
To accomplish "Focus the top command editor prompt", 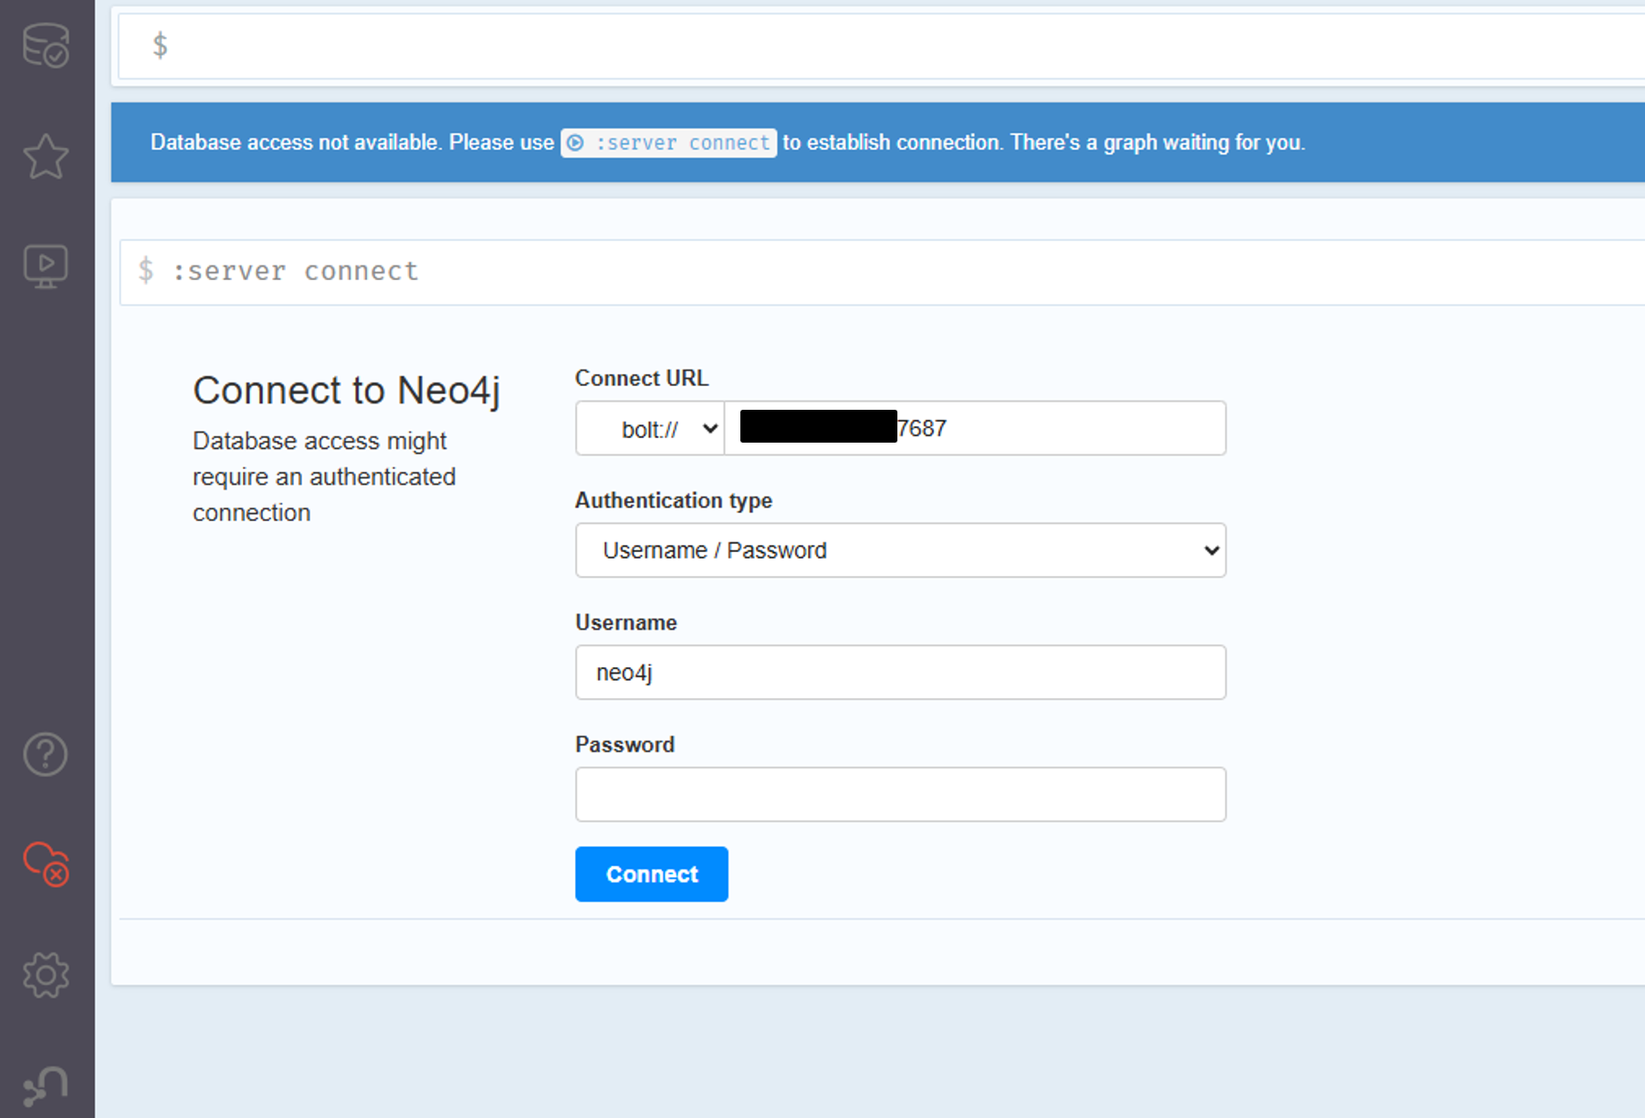I will click(881, 46).
